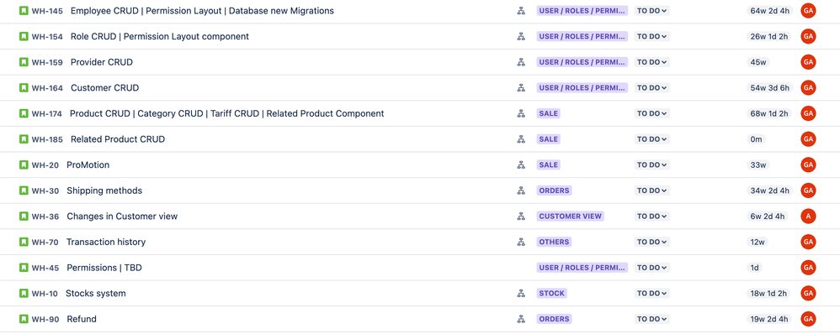Click the 45w estimate on Provider CRUD
Screen dimensions: 840x334
pos(758,62)
